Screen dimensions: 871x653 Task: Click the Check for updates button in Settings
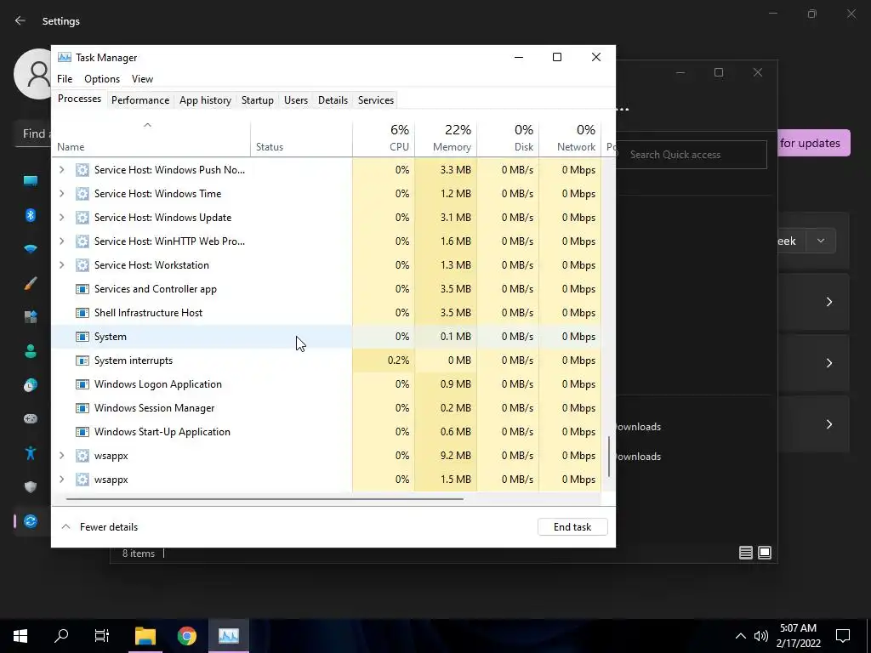814,143
